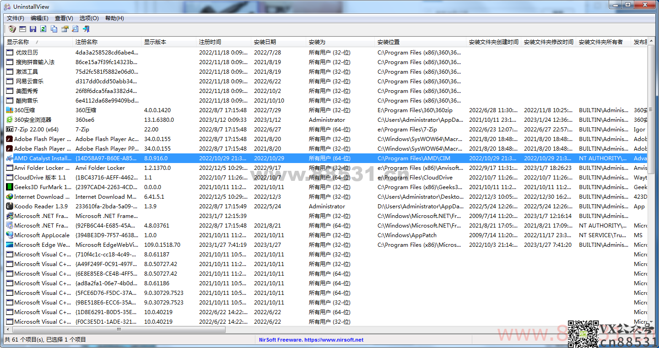Sort by the 注册时间 column header

pyautogui.click(x=224, y=42)
